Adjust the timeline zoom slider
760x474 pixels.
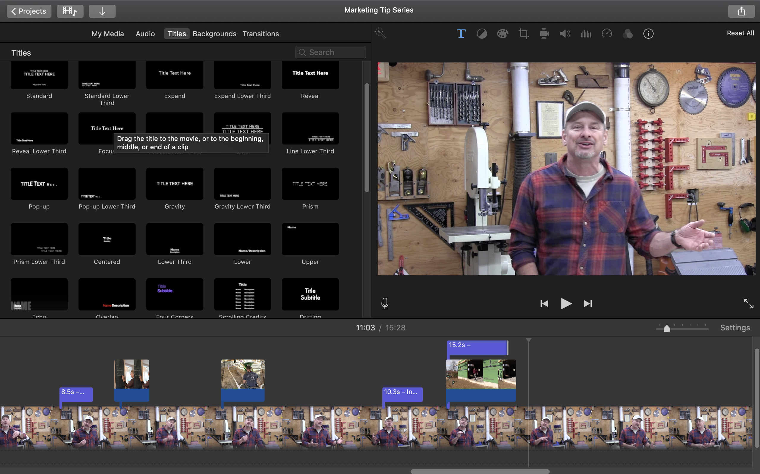pos(667,329)
